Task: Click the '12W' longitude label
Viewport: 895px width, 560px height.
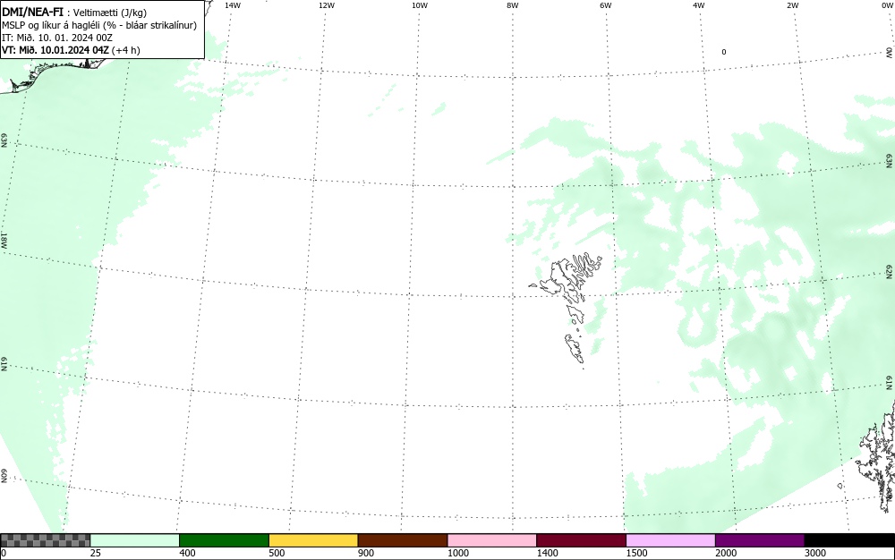Action: pos(327,5)
